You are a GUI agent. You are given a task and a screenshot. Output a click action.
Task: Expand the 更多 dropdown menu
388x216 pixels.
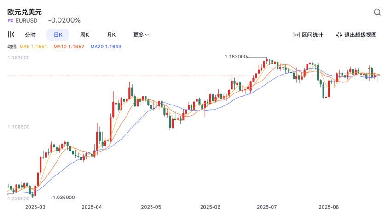click(141, 35)
